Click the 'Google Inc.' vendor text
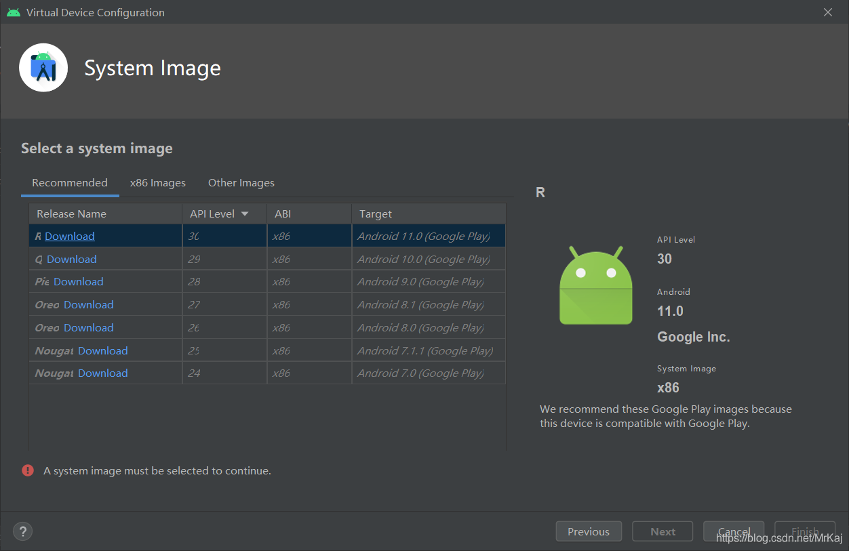The height and width of the screenshot is (551, 849). tap(694, 337)
